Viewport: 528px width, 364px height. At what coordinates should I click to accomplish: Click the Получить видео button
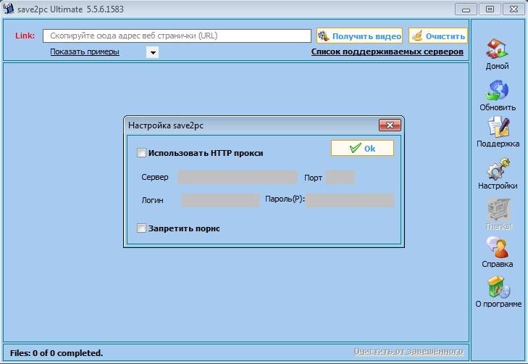click(x=359, y=36)
